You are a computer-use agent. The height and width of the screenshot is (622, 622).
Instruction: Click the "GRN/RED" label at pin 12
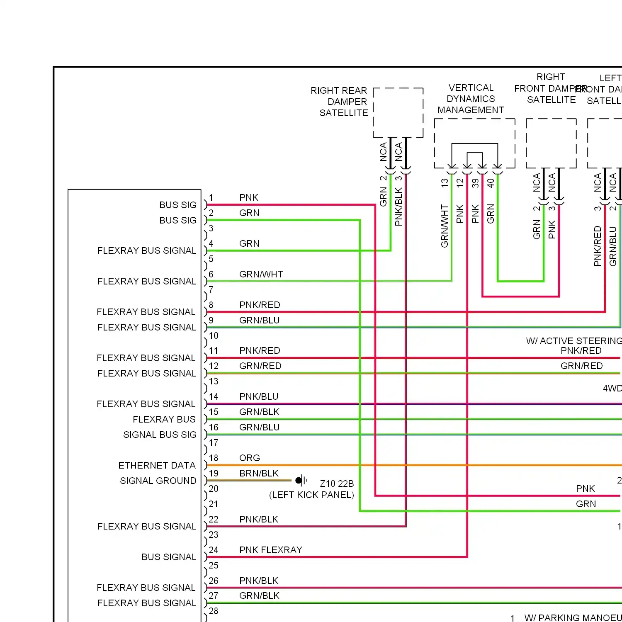(260, 366)
